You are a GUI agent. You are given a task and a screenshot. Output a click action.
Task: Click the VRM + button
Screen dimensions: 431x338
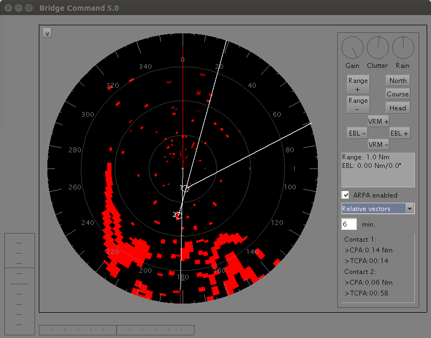378,121
